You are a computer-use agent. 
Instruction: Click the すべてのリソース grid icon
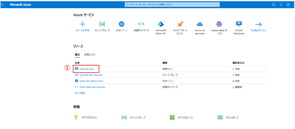[x=172, y=117]
